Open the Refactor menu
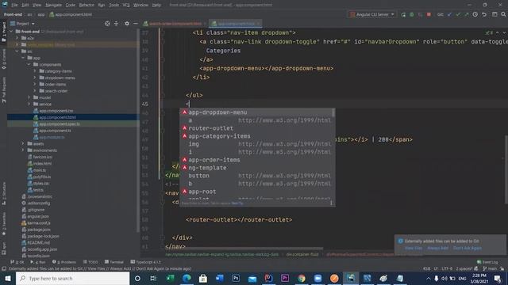This screenshot has height=285, width=508. pos(87,5)
